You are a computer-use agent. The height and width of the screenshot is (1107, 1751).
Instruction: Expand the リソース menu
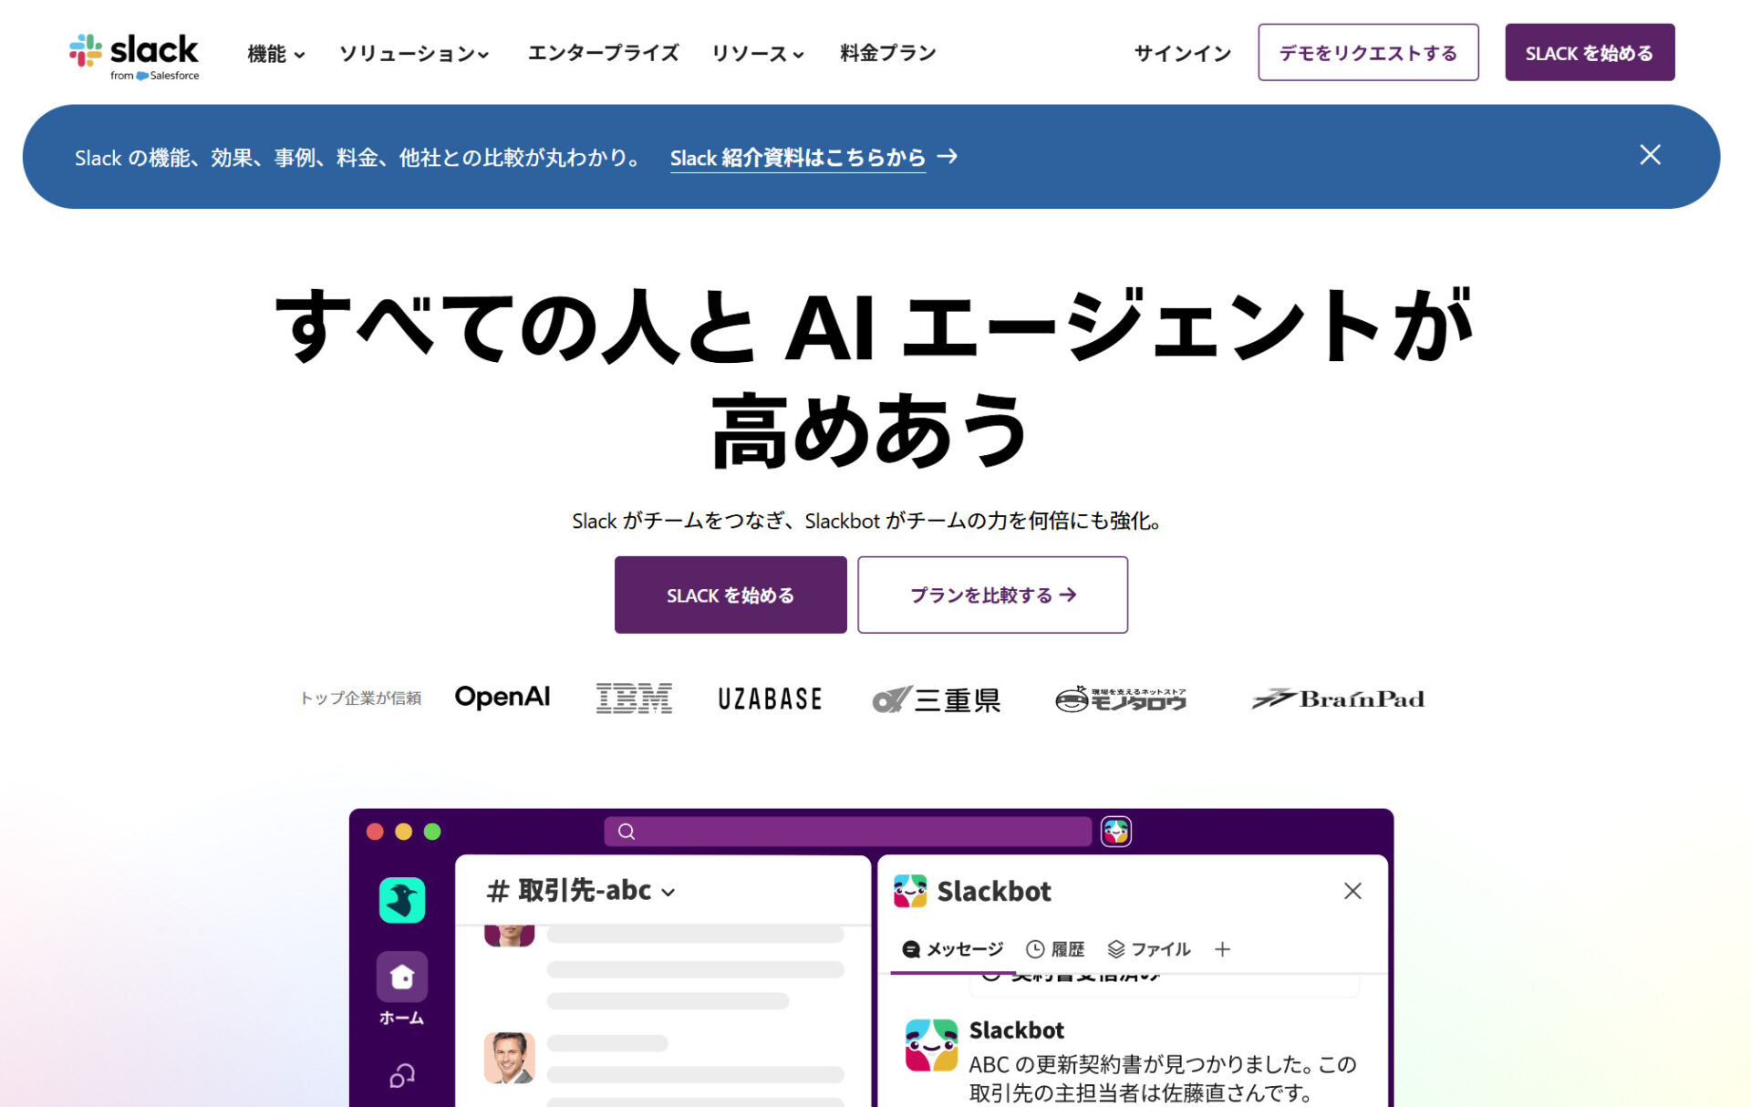pyautogui.click(x=758, y=54)
